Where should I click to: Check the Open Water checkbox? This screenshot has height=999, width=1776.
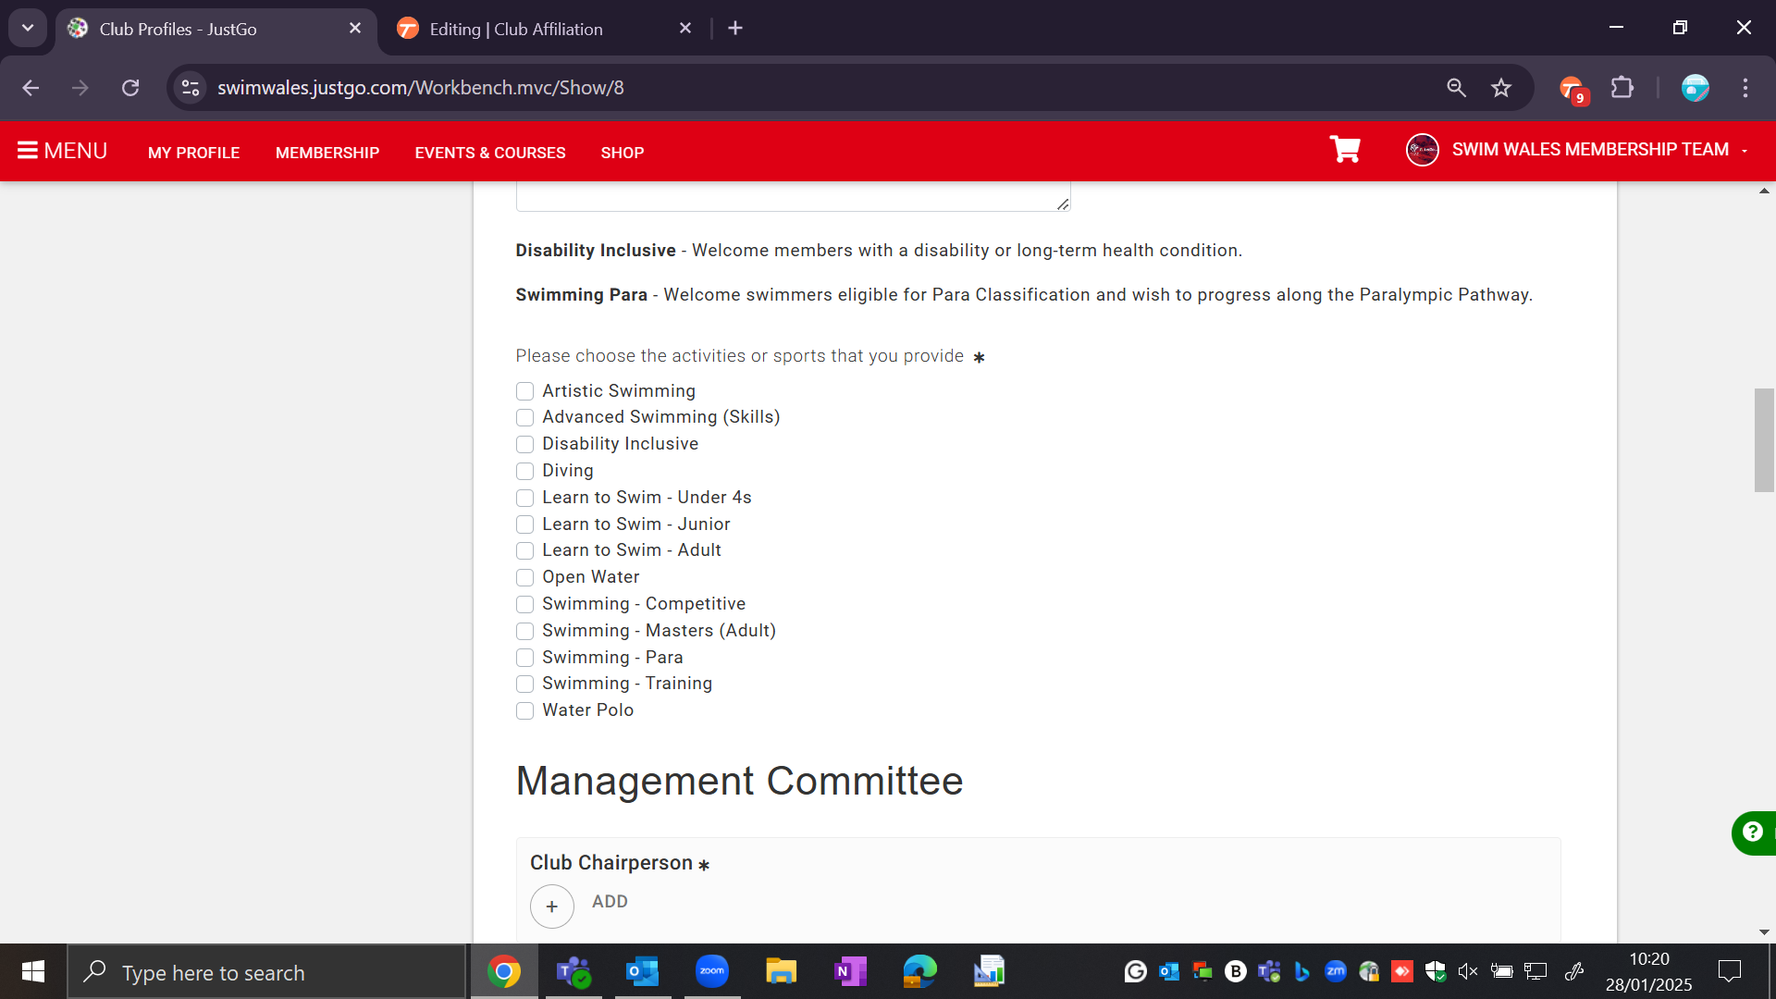click(524, 578)
